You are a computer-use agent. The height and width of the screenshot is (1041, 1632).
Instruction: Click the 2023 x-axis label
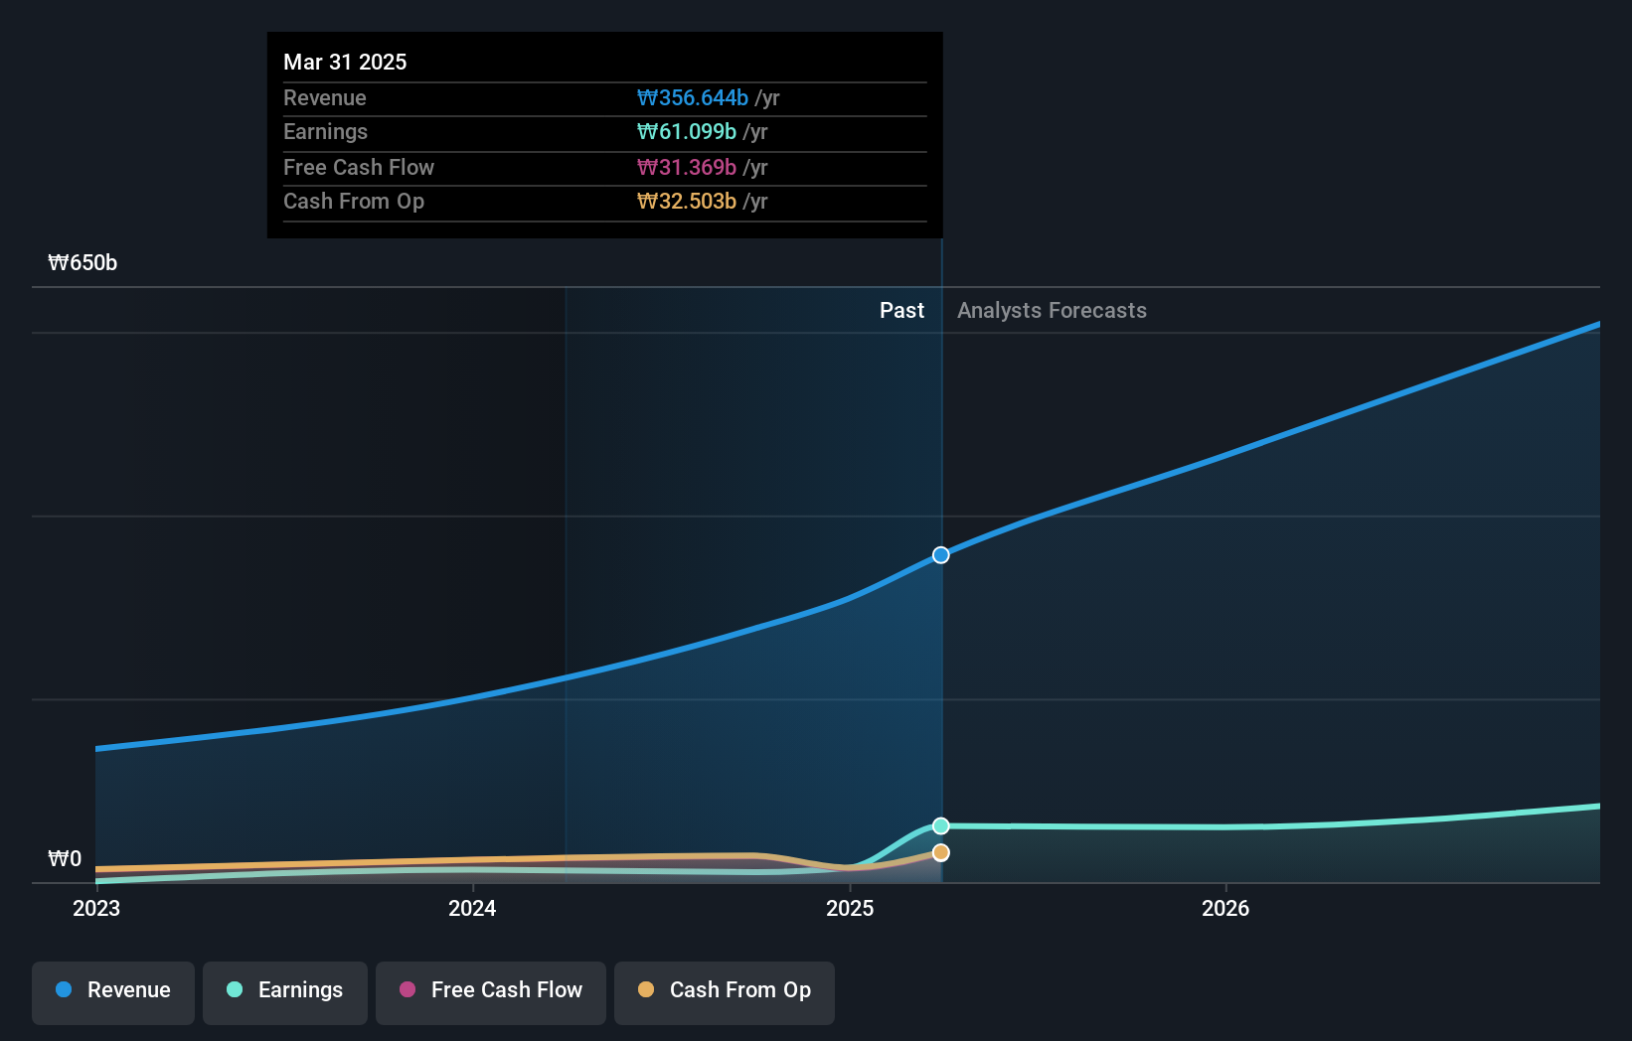click(x=96, y=909)
